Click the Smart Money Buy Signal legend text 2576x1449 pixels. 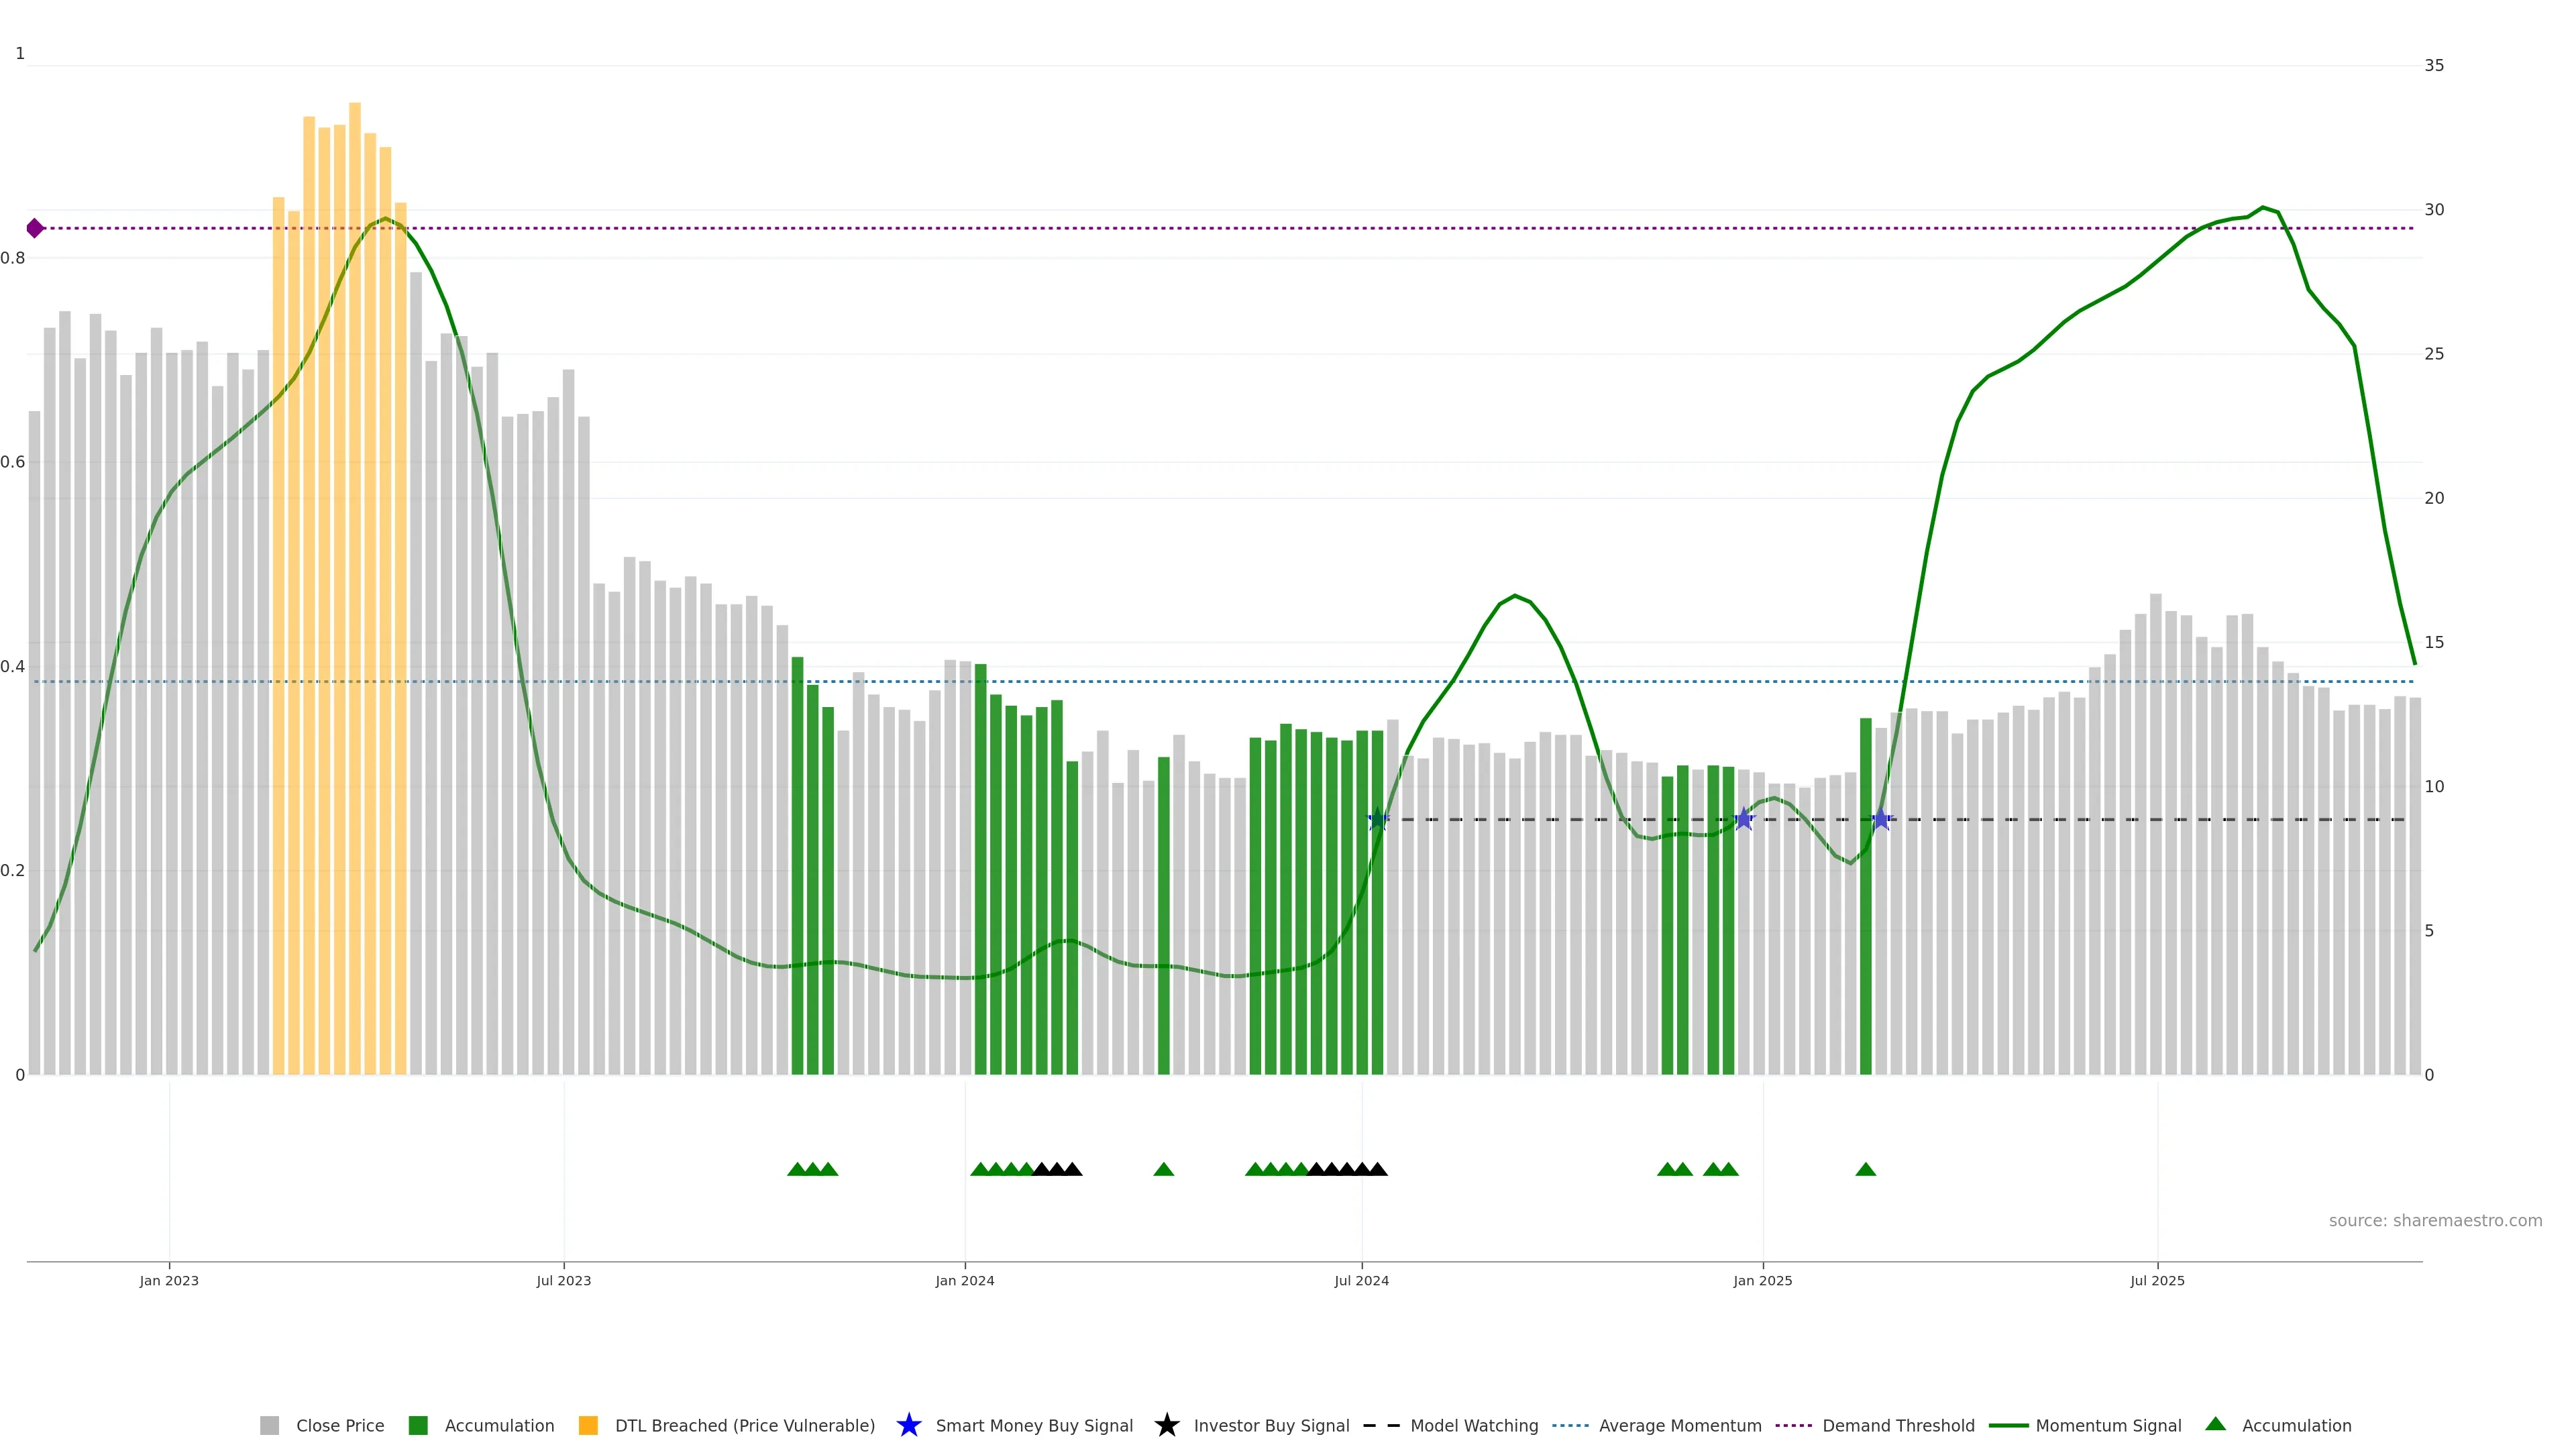click(1034, 1425)
